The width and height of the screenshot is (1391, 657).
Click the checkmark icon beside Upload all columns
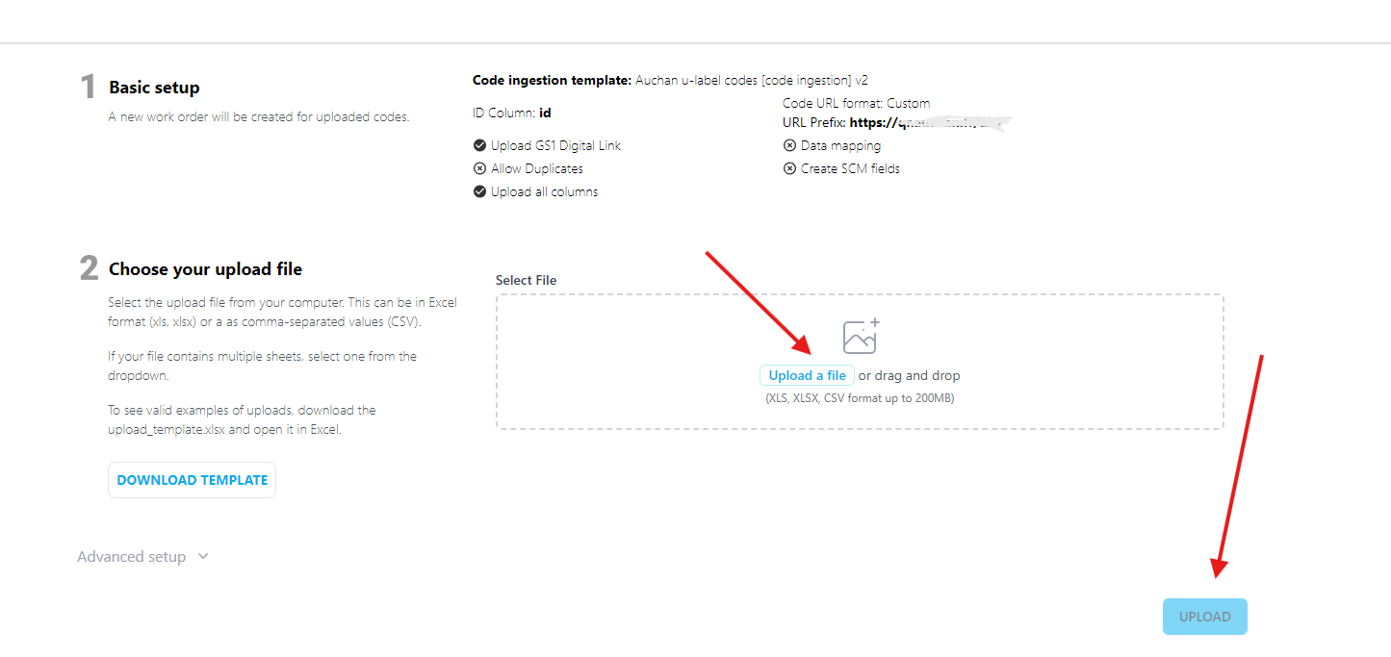[x=479, y=192]
